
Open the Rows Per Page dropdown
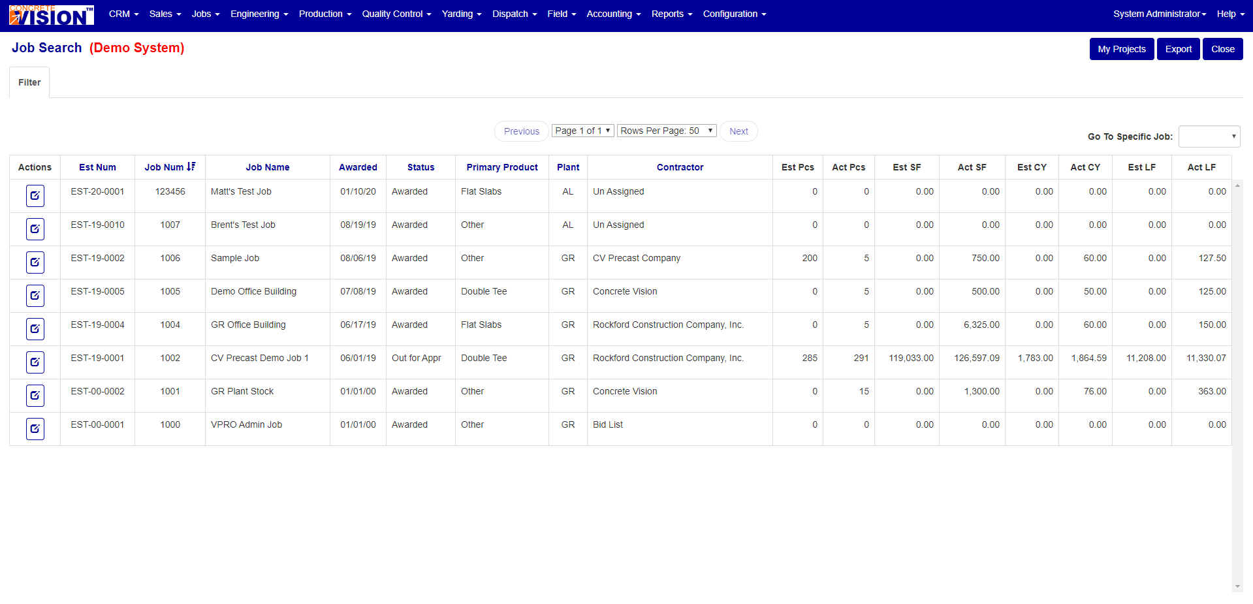667,131
